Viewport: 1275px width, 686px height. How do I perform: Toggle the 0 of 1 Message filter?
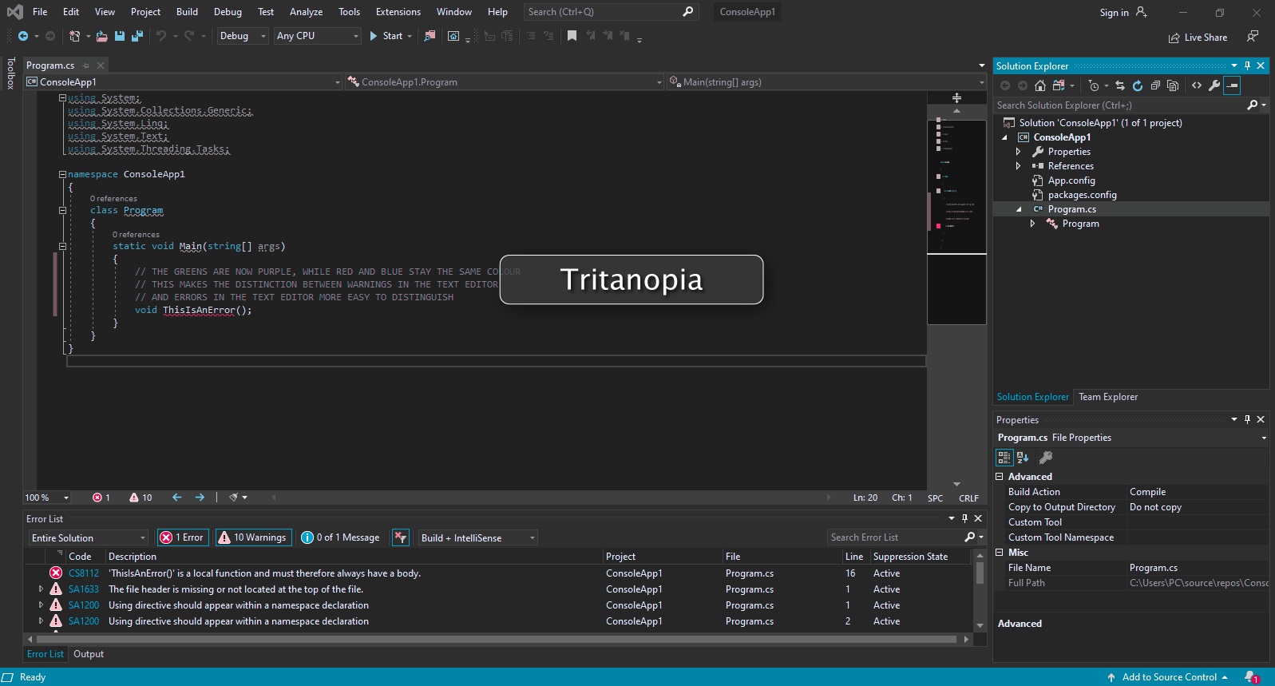pos(341,537)
